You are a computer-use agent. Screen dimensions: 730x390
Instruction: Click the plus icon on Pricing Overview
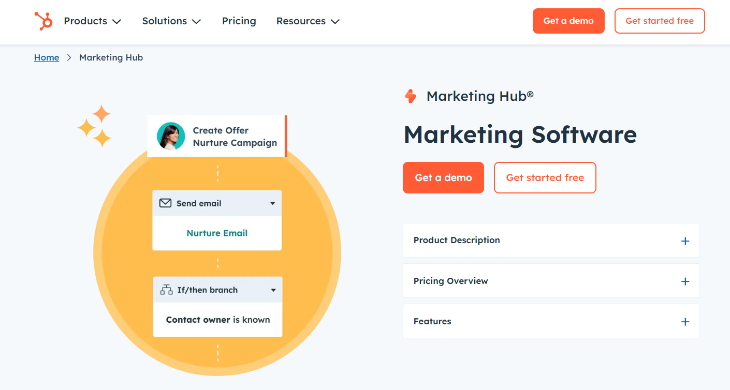tap(685, 281)
